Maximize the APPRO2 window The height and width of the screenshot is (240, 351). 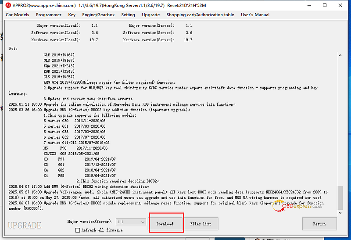(x=325, y=5)
